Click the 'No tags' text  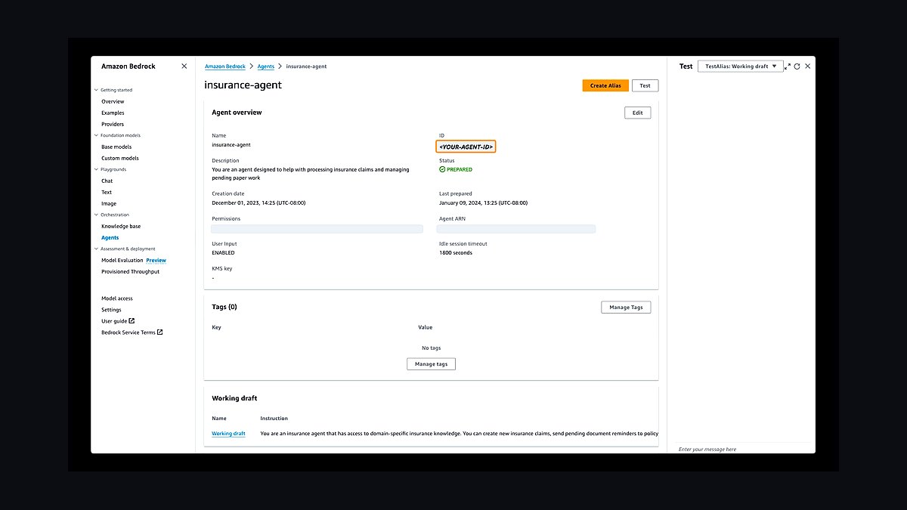coord(431,348)
